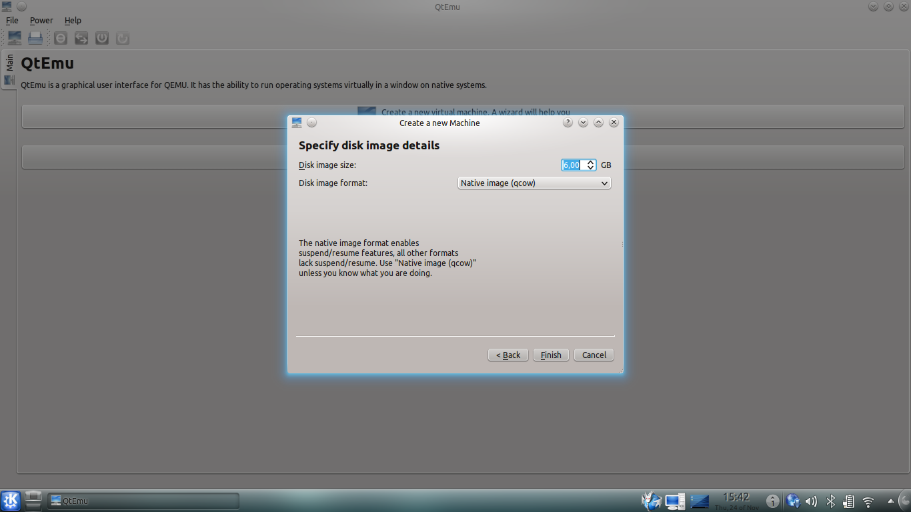This screenshot has height=512, width=911.
Task: Click the open machine drive toolbar icon
Action: pos(35,38)
